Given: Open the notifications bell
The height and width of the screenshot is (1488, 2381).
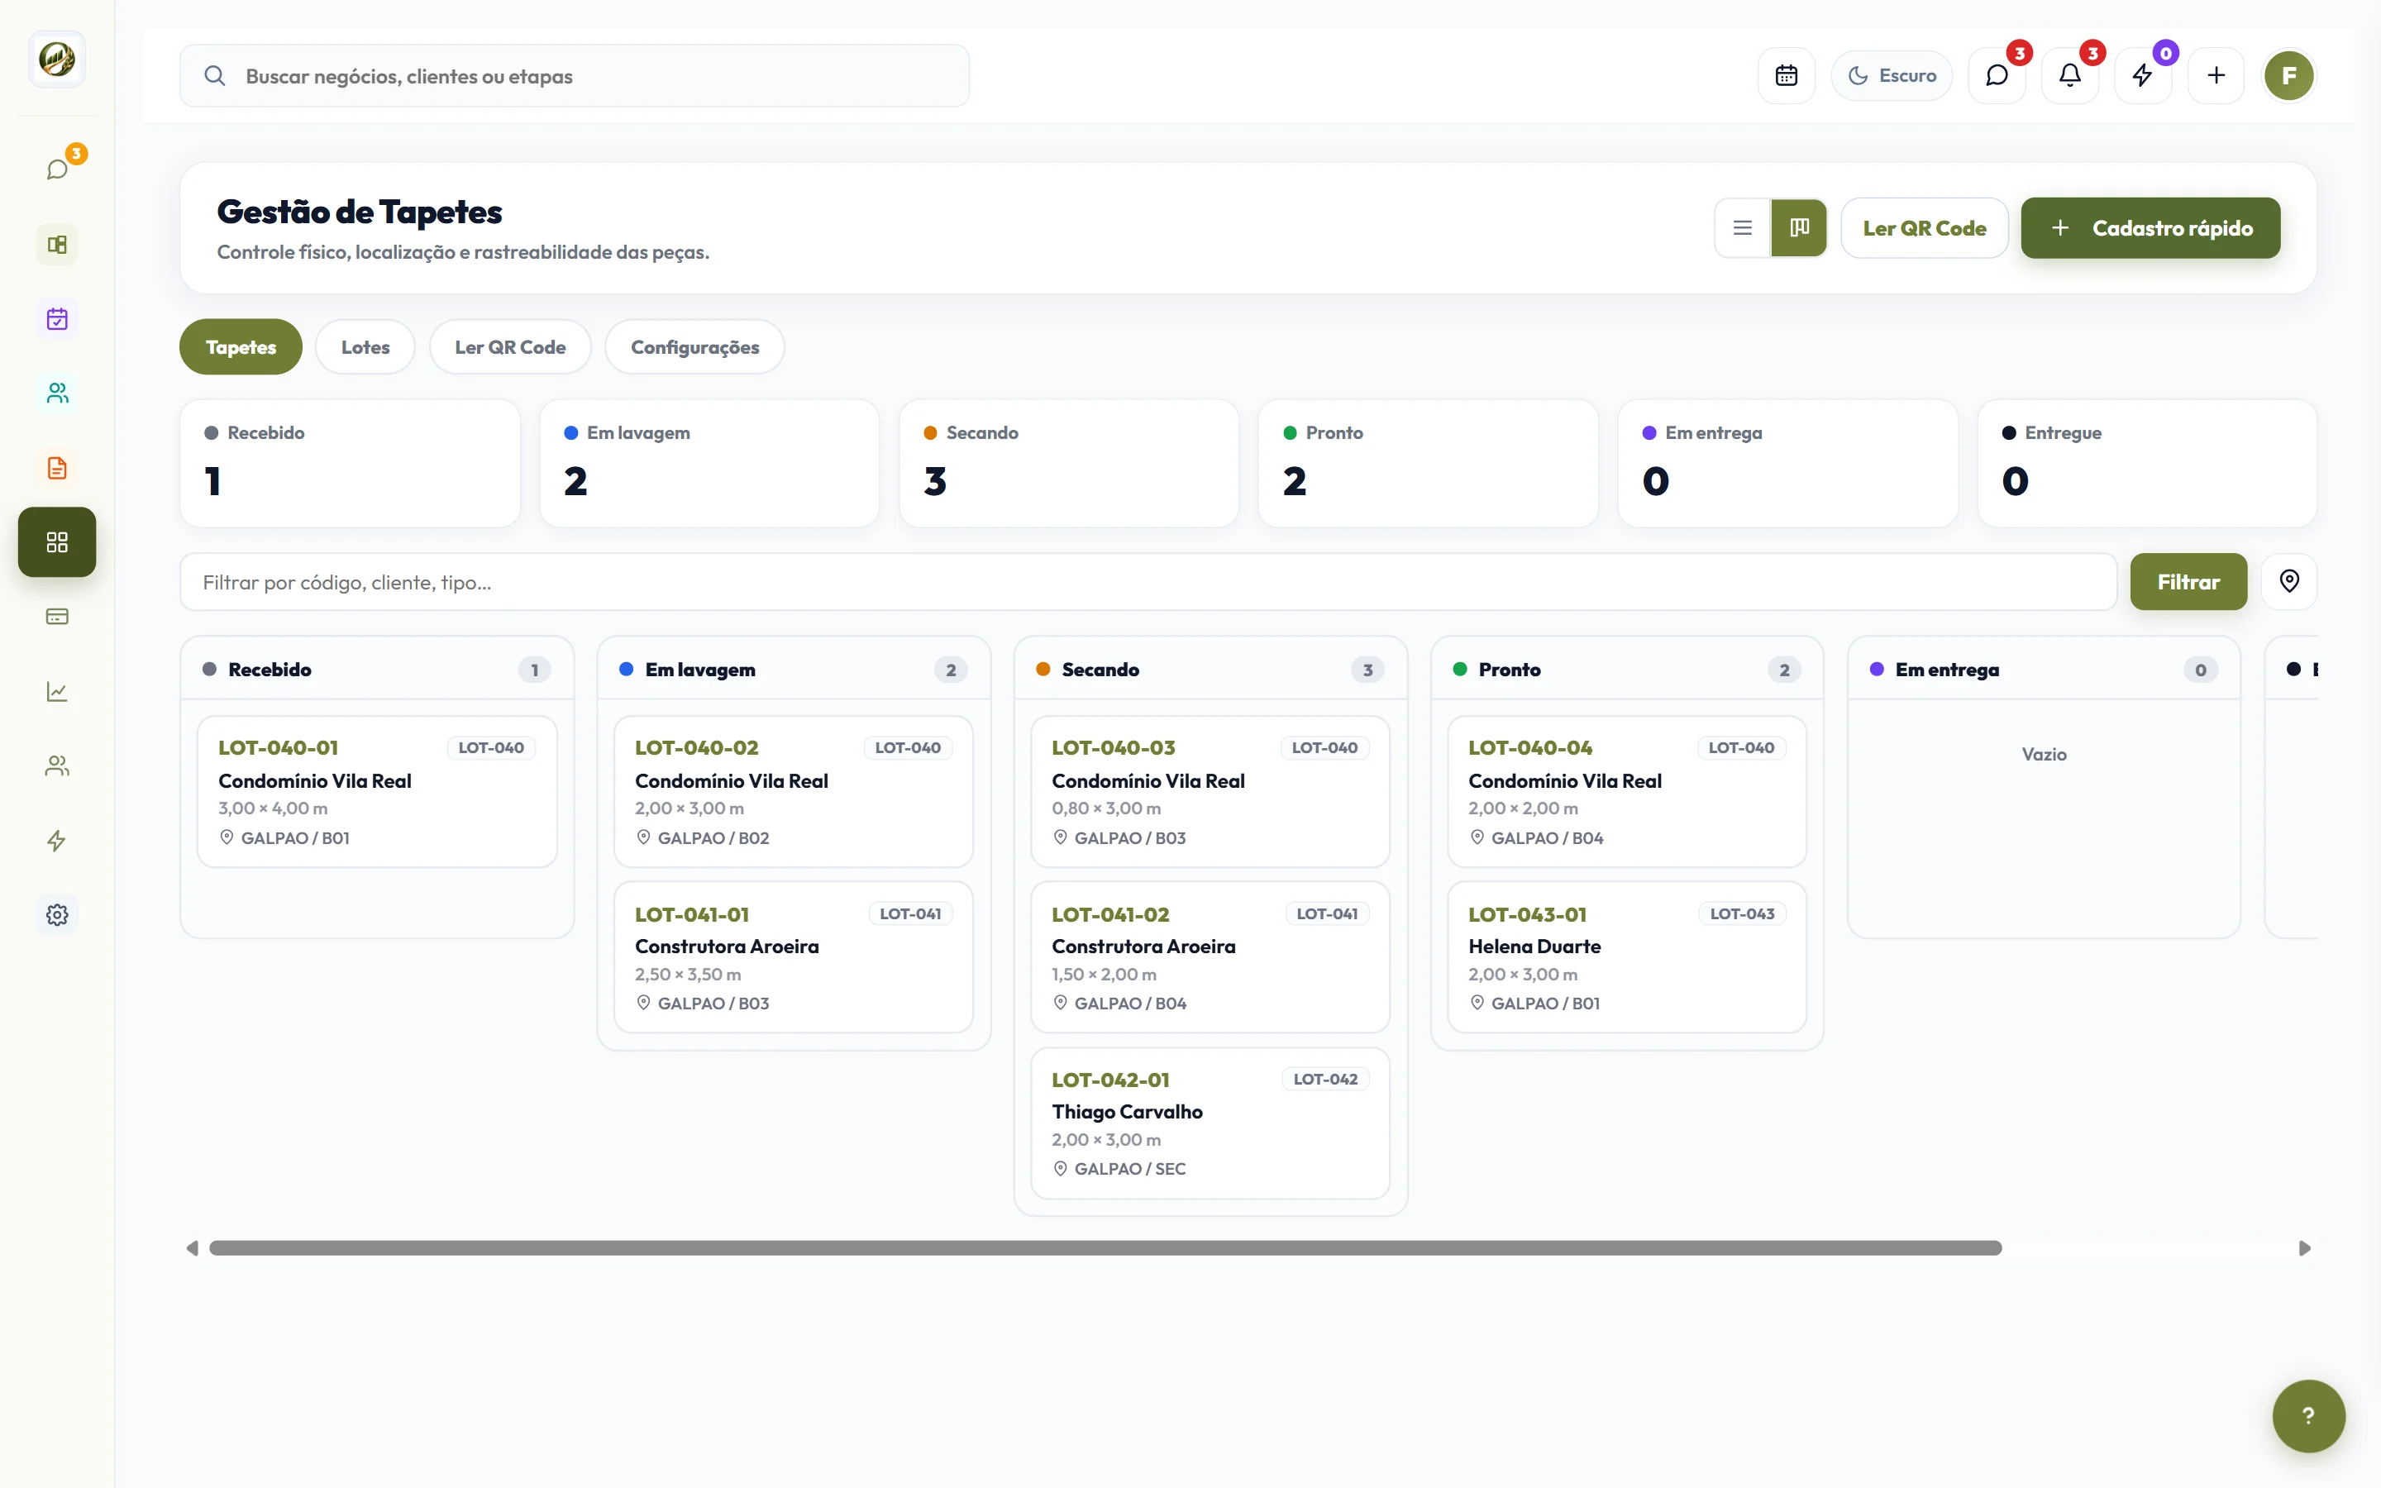Looking at the screenshot, I should (2070, 76).
